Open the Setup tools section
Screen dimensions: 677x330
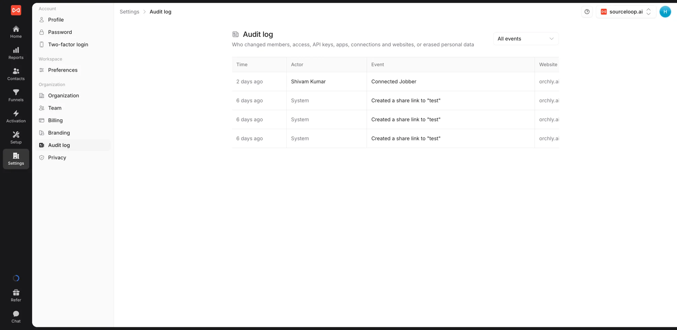click(16, 138)
